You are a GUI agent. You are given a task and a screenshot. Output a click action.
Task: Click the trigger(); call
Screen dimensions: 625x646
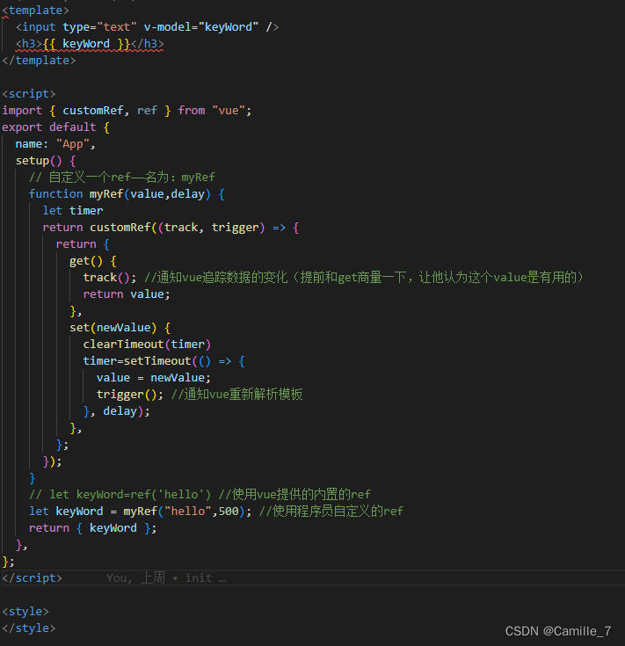[x=130, y=395]
